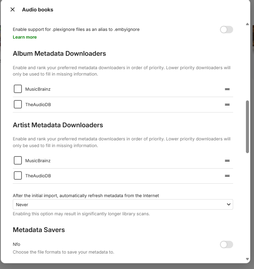Enable MusicBrainz under Artist Metadata Downloaders

18,161
